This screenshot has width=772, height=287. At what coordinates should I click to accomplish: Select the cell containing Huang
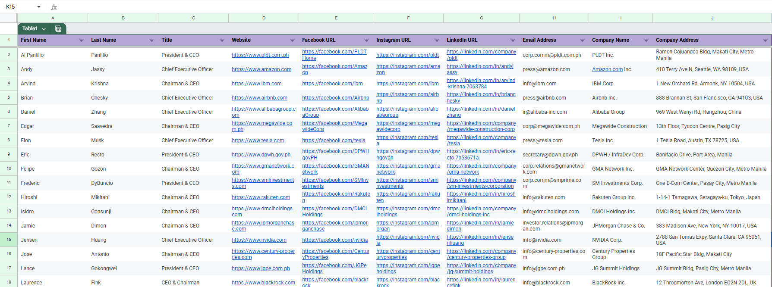123,240
